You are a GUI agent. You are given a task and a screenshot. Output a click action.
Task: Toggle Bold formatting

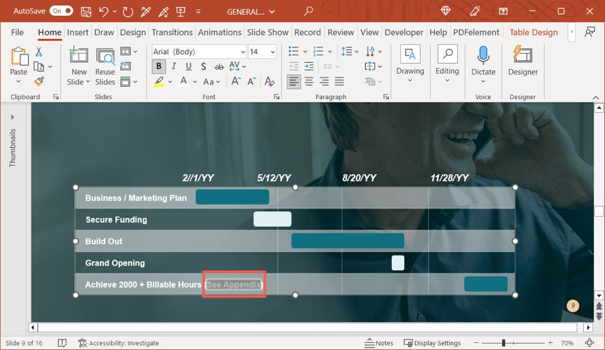[x=159, y=66]
